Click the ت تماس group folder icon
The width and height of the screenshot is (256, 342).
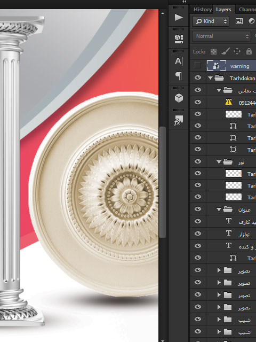coord(228,90)
